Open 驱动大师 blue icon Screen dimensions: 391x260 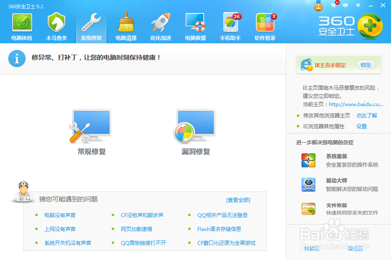[x=308, y=185]
